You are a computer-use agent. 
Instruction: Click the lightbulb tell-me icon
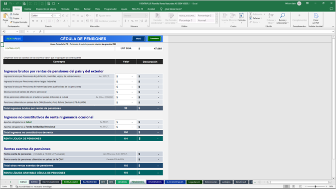click(161, 9)
